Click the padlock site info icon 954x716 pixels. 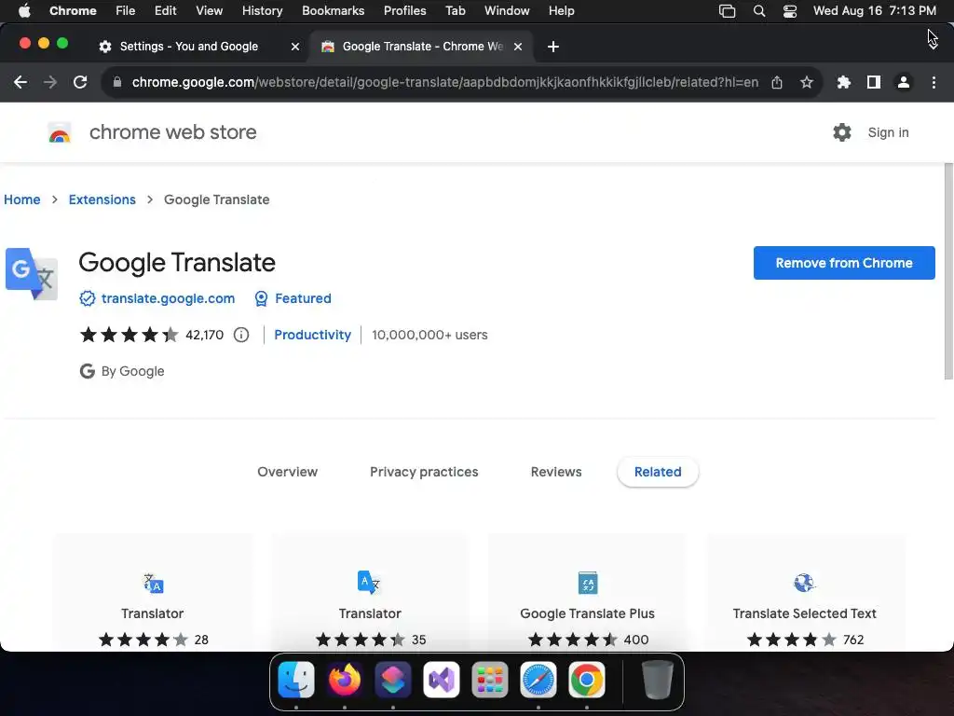tap(117, 82)
